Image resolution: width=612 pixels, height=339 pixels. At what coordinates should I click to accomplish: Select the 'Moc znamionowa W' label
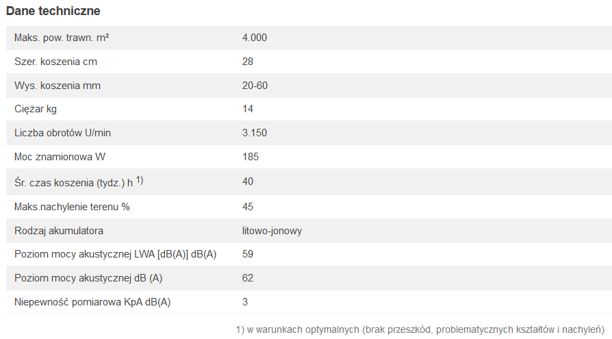coord(60,157)
